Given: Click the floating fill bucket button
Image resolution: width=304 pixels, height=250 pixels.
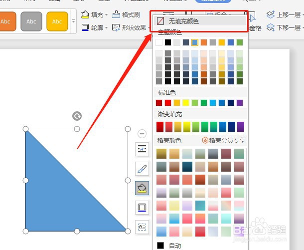Looking at the screenshot, I should click(142, 188).
